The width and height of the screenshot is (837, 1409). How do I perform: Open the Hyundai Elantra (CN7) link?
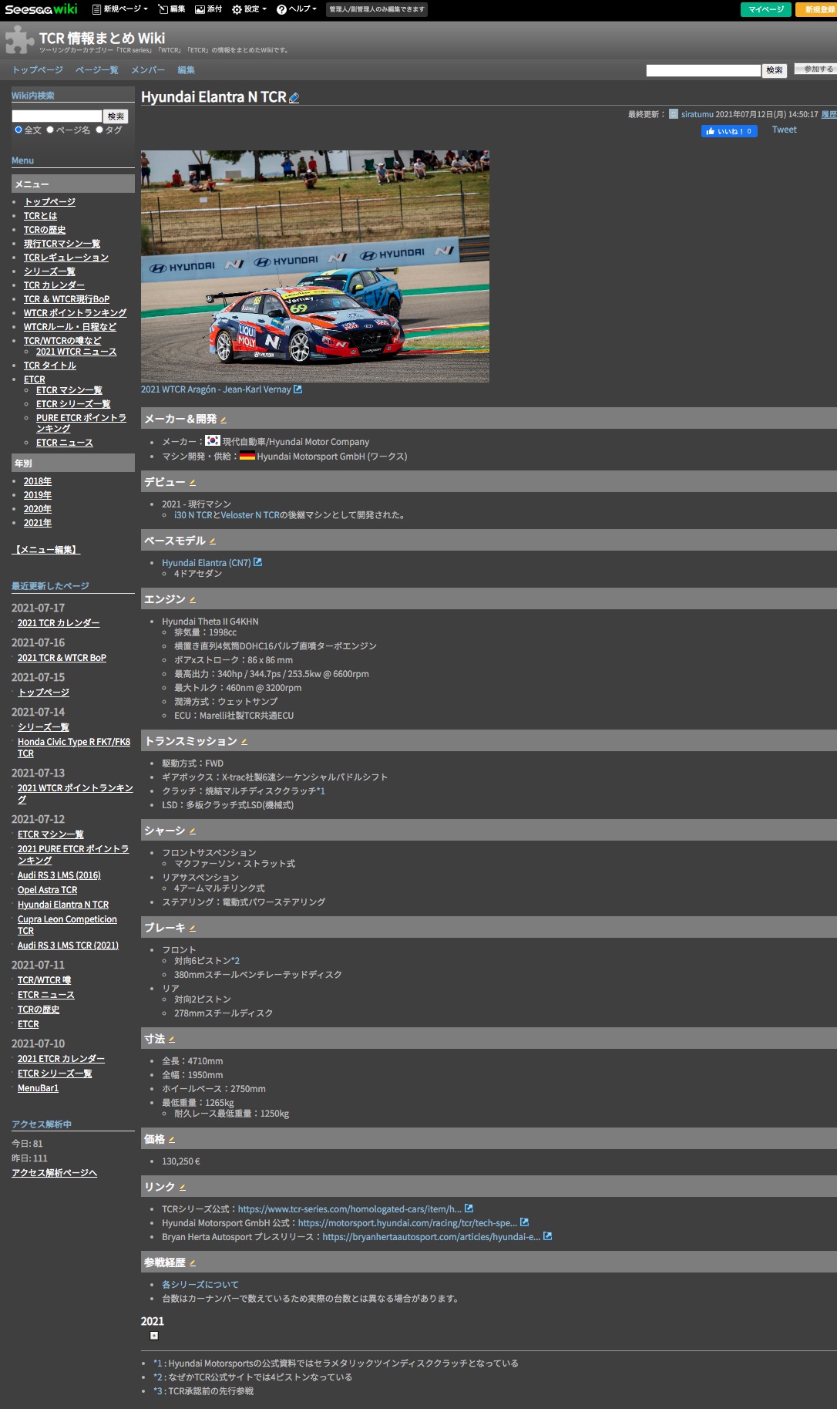pyautogui.click(x=206, y=563)
